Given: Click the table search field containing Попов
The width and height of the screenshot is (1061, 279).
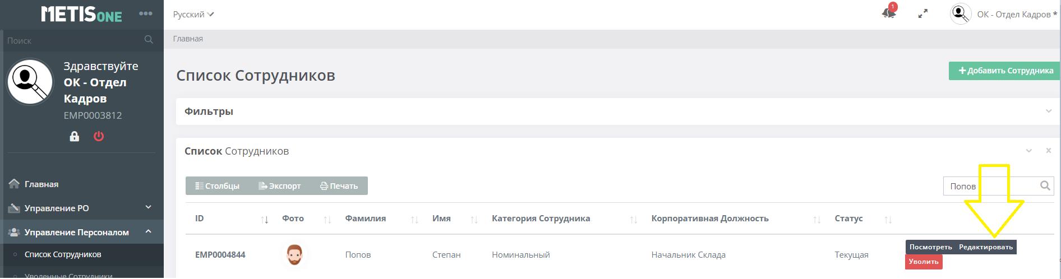Looking at the screenshot, I should 990,186.
